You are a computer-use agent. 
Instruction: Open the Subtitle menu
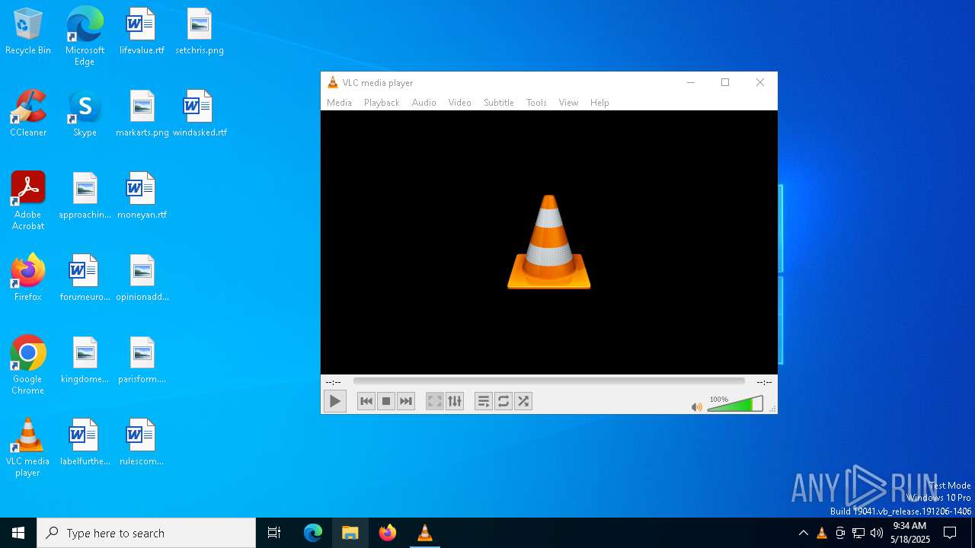[x=499, y=103]
